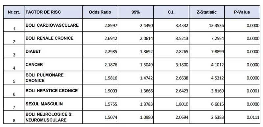263x127 pixels.
Task: Select the CANCER cell
Action: click(x=54, y=64)
